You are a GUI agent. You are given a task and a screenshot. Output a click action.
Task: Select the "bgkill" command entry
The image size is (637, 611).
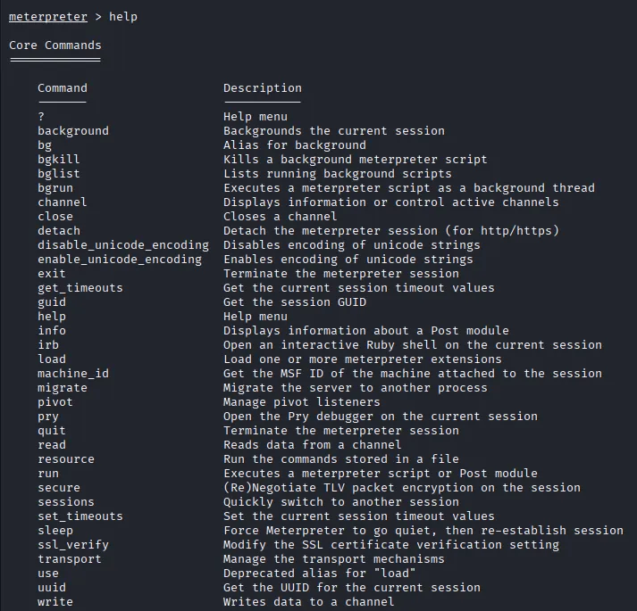[59, 160]
